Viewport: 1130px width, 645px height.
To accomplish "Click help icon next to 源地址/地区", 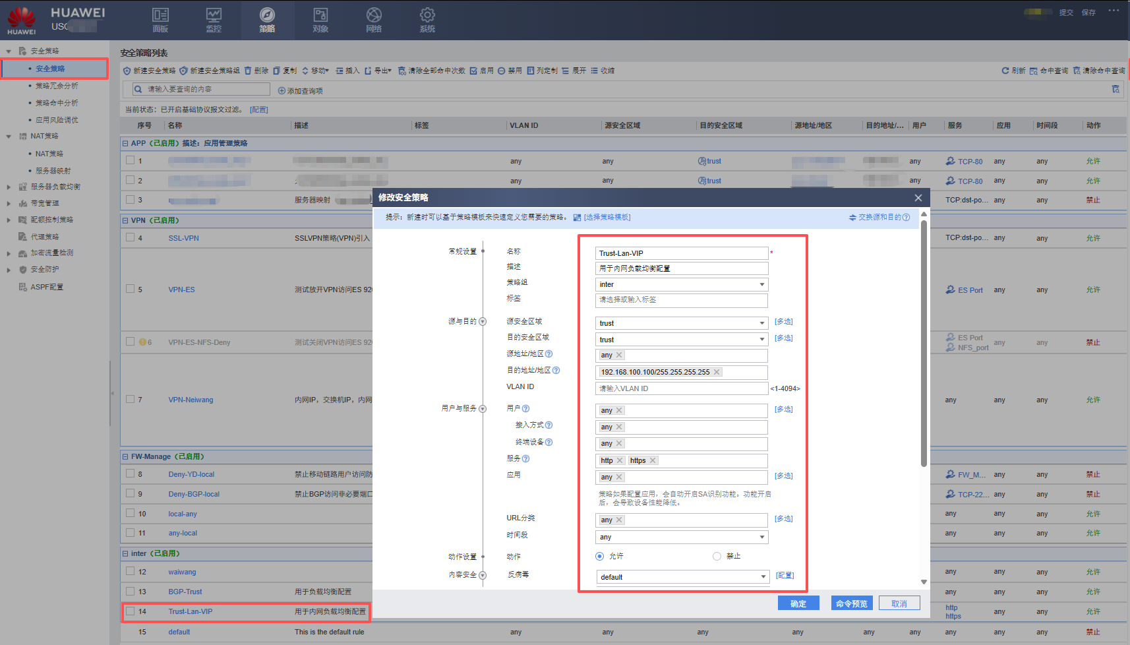I will click(549, 354).
